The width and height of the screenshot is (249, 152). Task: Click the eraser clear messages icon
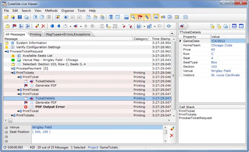[37, 26]
